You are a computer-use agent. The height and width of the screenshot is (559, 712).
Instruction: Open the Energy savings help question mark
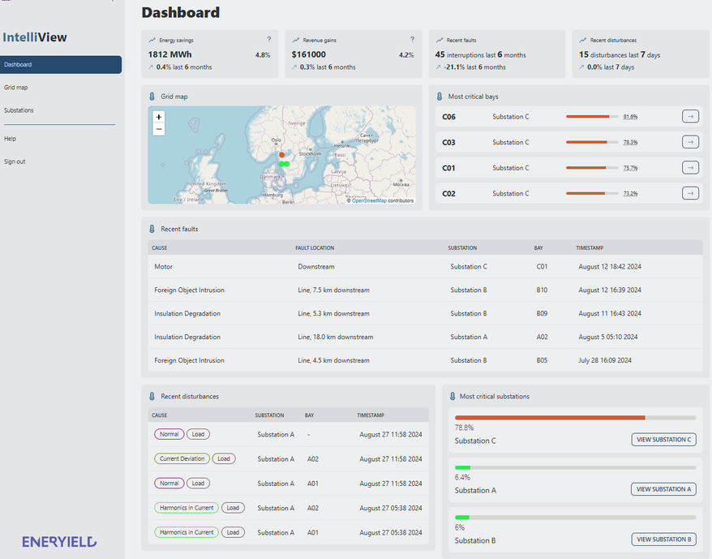coord(268,39)
